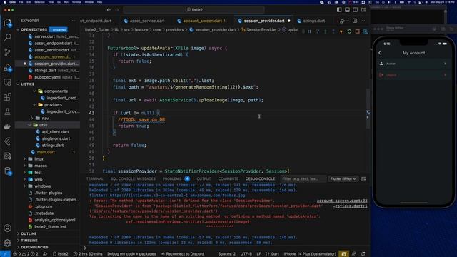Image resolution: width=457 pixels, height=257 pixels.
Task: Open the COMMENTS panel tab
Action: coord(228,178)
